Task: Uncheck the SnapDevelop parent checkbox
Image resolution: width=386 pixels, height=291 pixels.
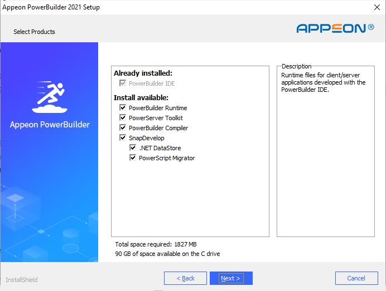Action: point(123,138)
